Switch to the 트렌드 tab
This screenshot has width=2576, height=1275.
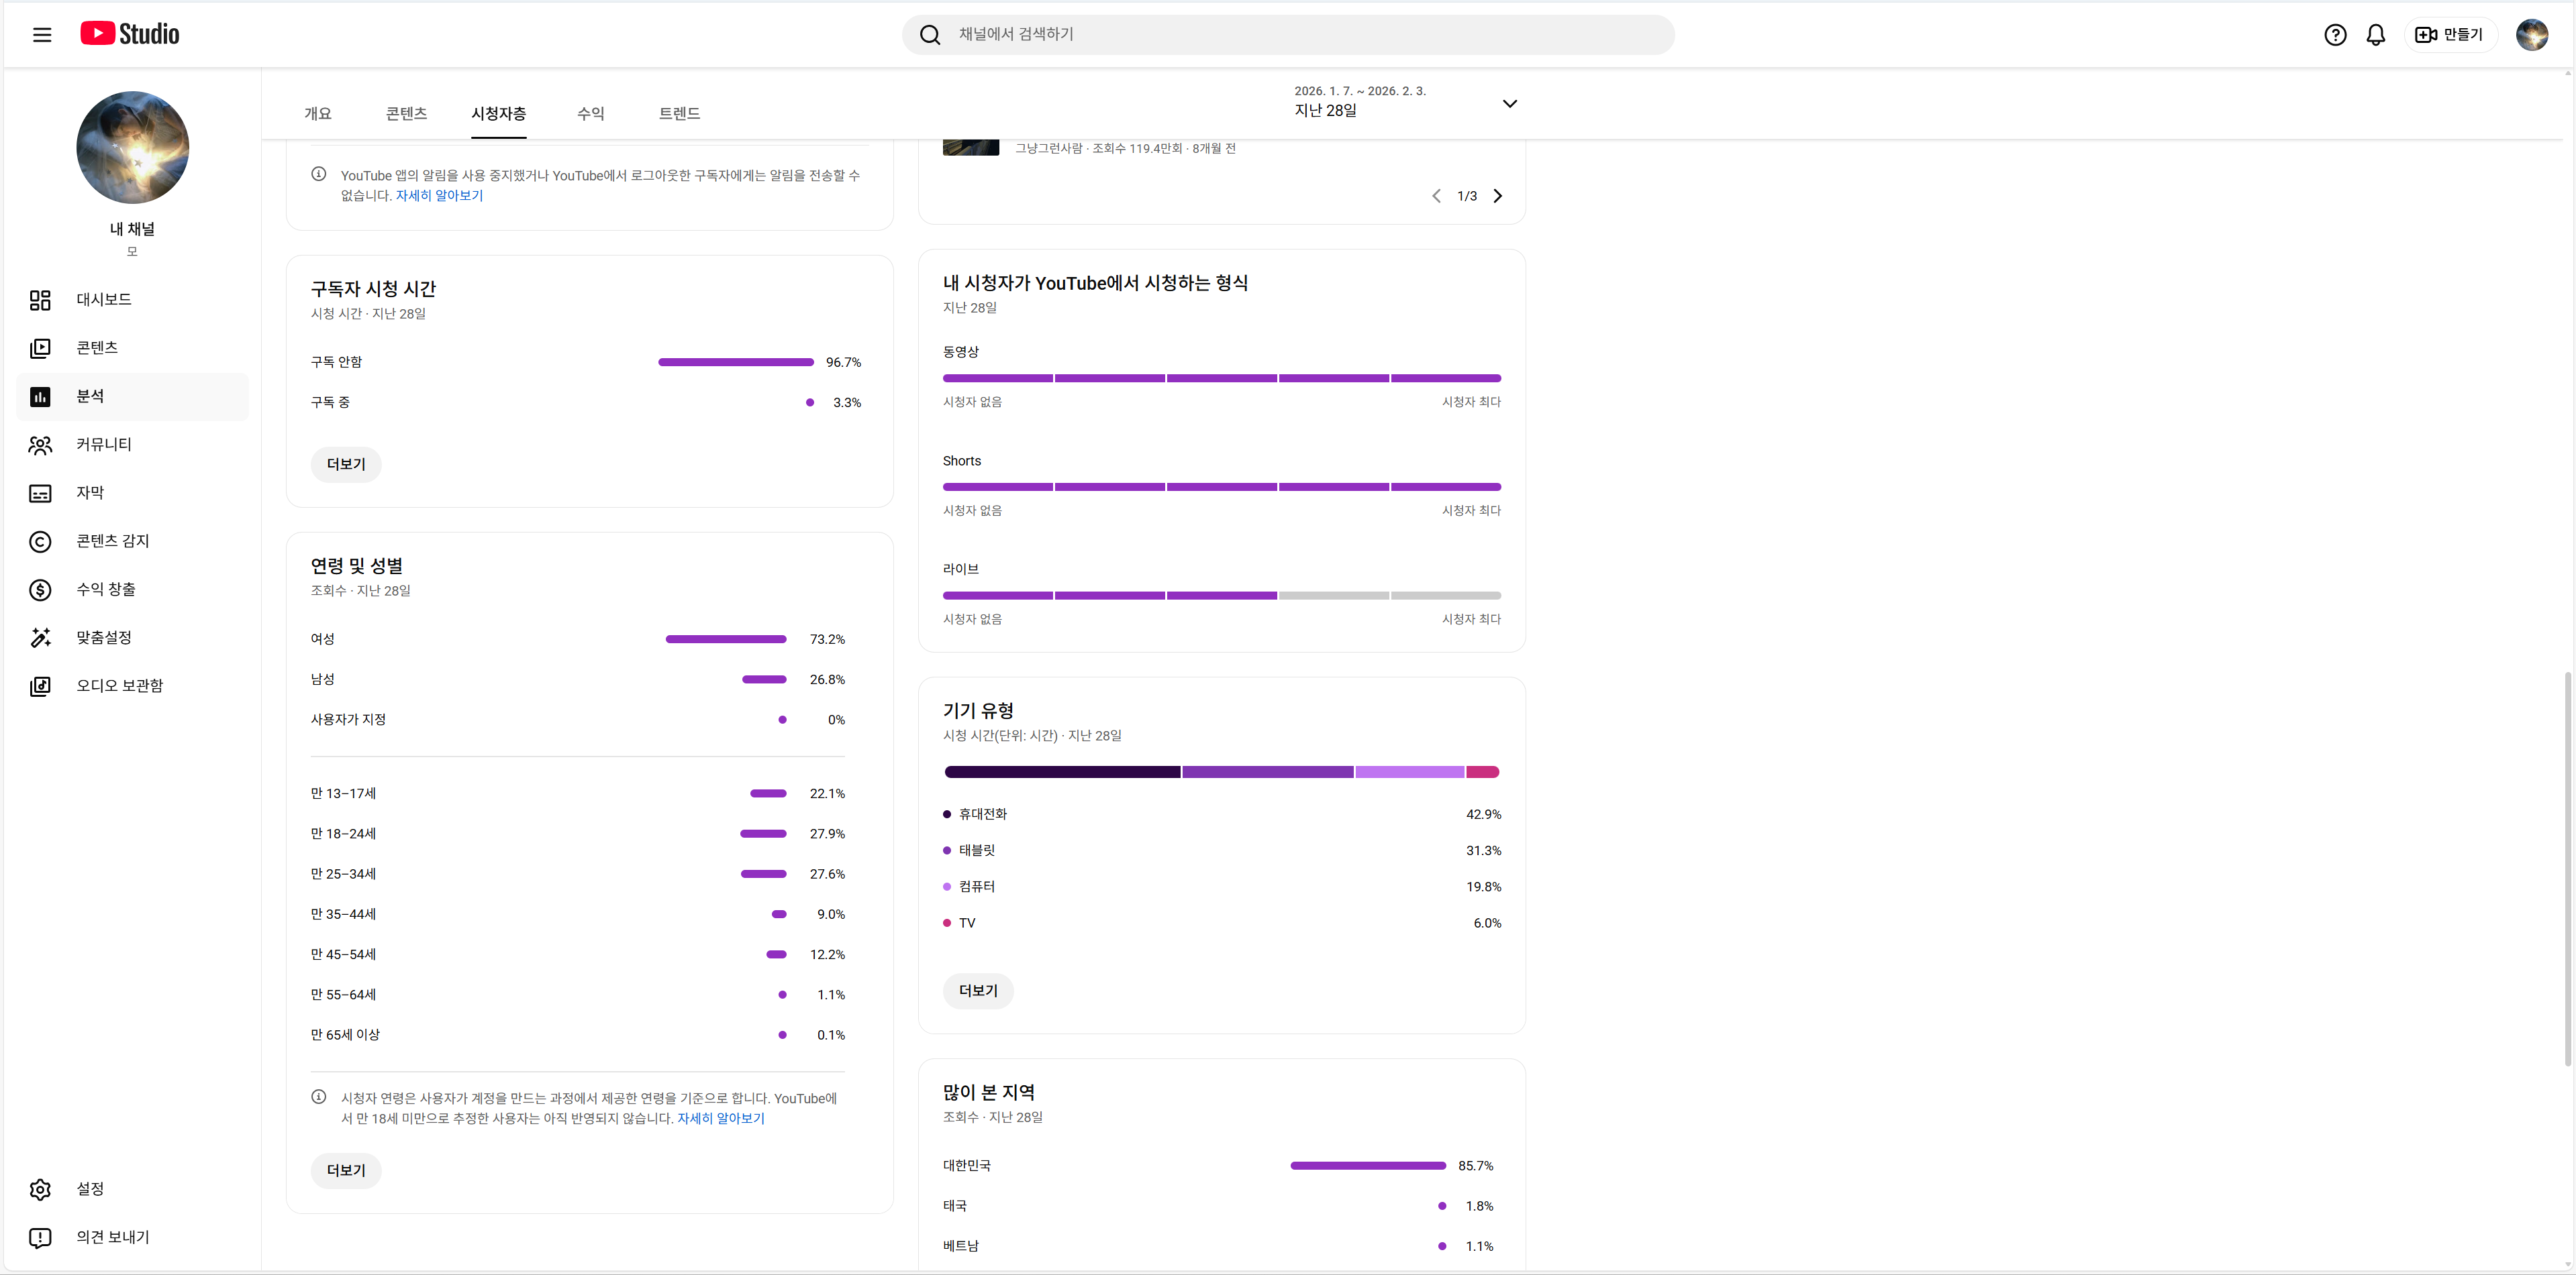coord(679,114)
